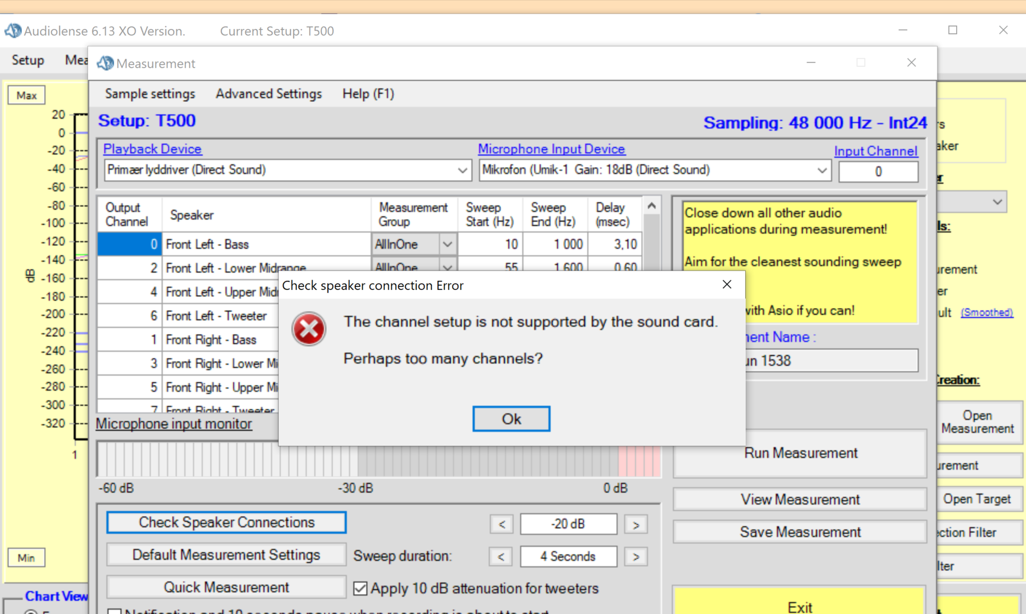Screen dimensions: 1026x614
Task: Open the Advanced Settings menu
Action: coord(268,94)
